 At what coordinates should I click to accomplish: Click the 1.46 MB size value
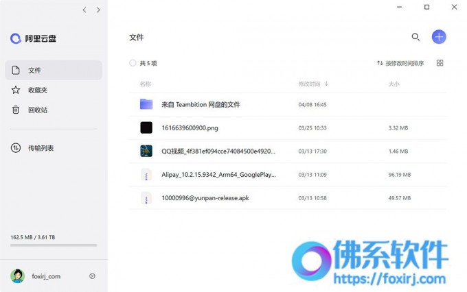point(398,151)
